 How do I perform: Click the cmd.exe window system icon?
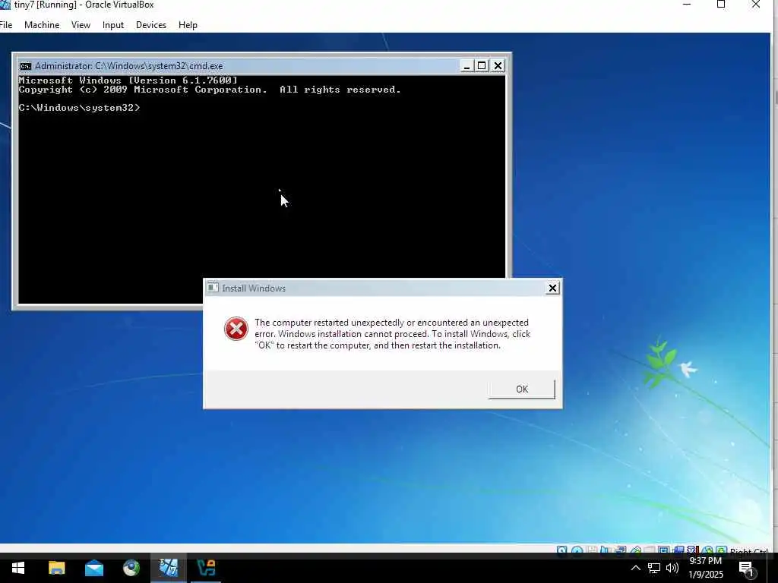click(x=25, y=66)
